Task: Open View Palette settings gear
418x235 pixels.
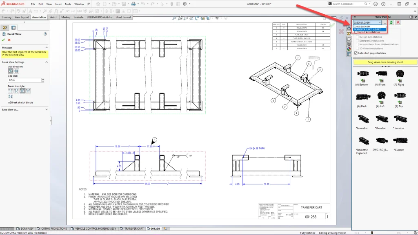Action: (x=411, y=17)
